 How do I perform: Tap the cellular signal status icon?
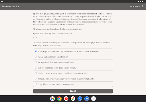[140, 1]
